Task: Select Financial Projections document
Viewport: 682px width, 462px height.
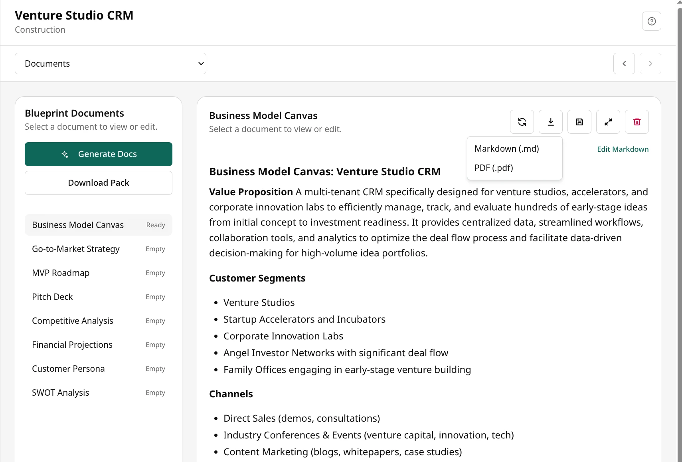Action: tap(99, 345)
